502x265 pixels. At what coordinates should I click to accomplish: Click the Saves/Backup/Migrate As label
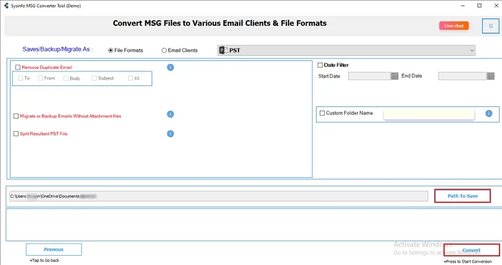point(58,49)
